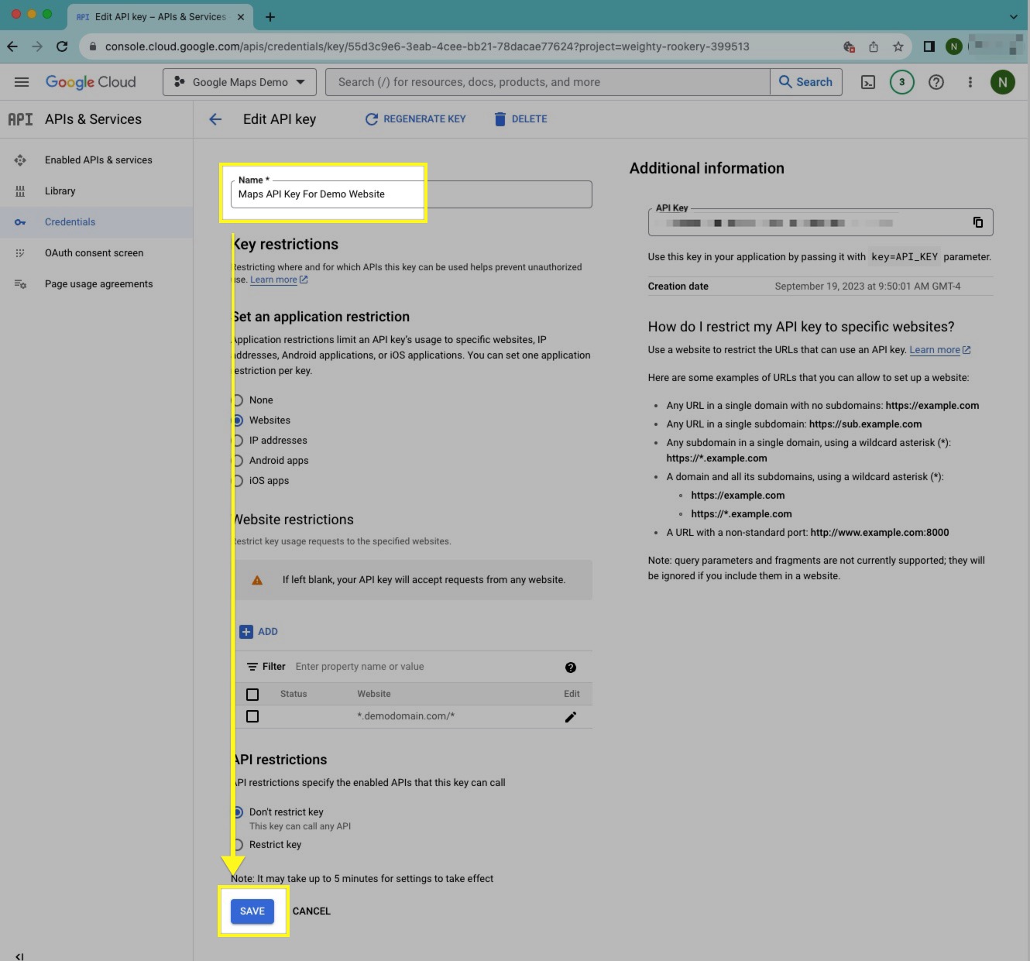Screen dimensions: 1030x961
Task: Toggle the browser side panel icon
Action: [929, 46]
